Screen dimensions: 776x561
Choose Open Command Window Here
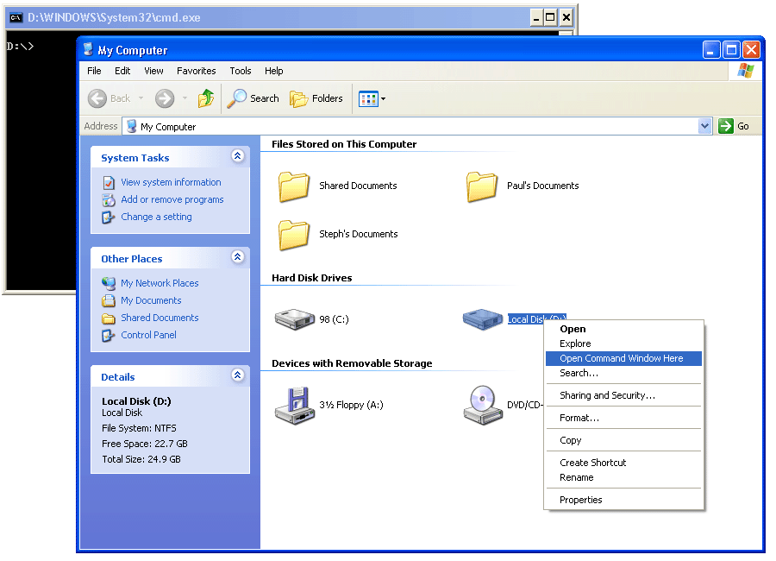point(621,358)
